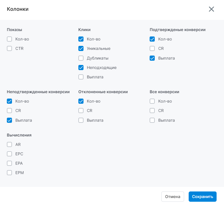This screenshot has height=204, width=224.
Task: Uncheck the Уникальные checkbox
Action: pos(81,48)
